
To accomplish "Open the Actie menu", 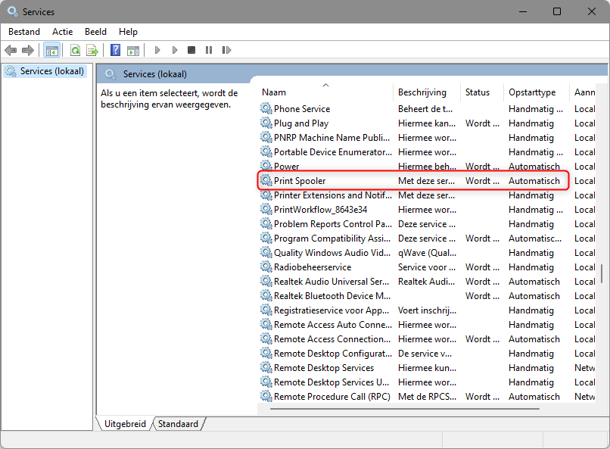I will click(63, 32).
